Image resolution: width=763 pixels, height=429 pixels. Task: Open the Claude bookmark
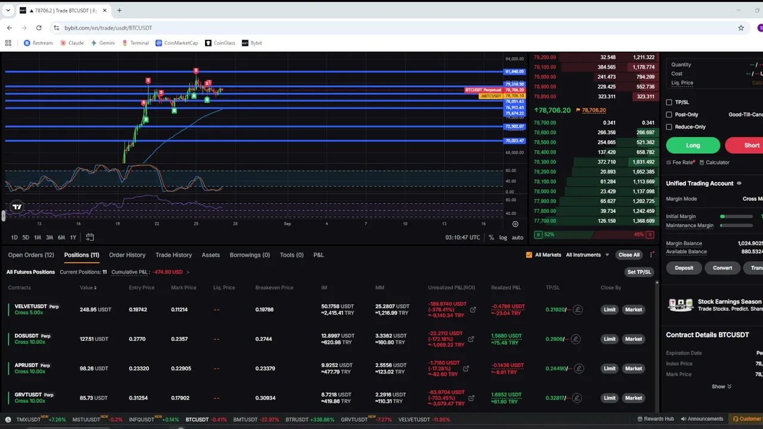72,43
